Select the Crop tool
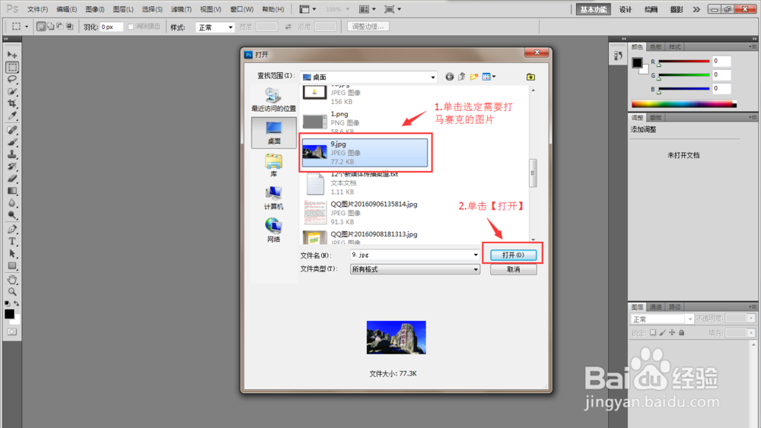The image size is (761, 428). pos(12,103)
